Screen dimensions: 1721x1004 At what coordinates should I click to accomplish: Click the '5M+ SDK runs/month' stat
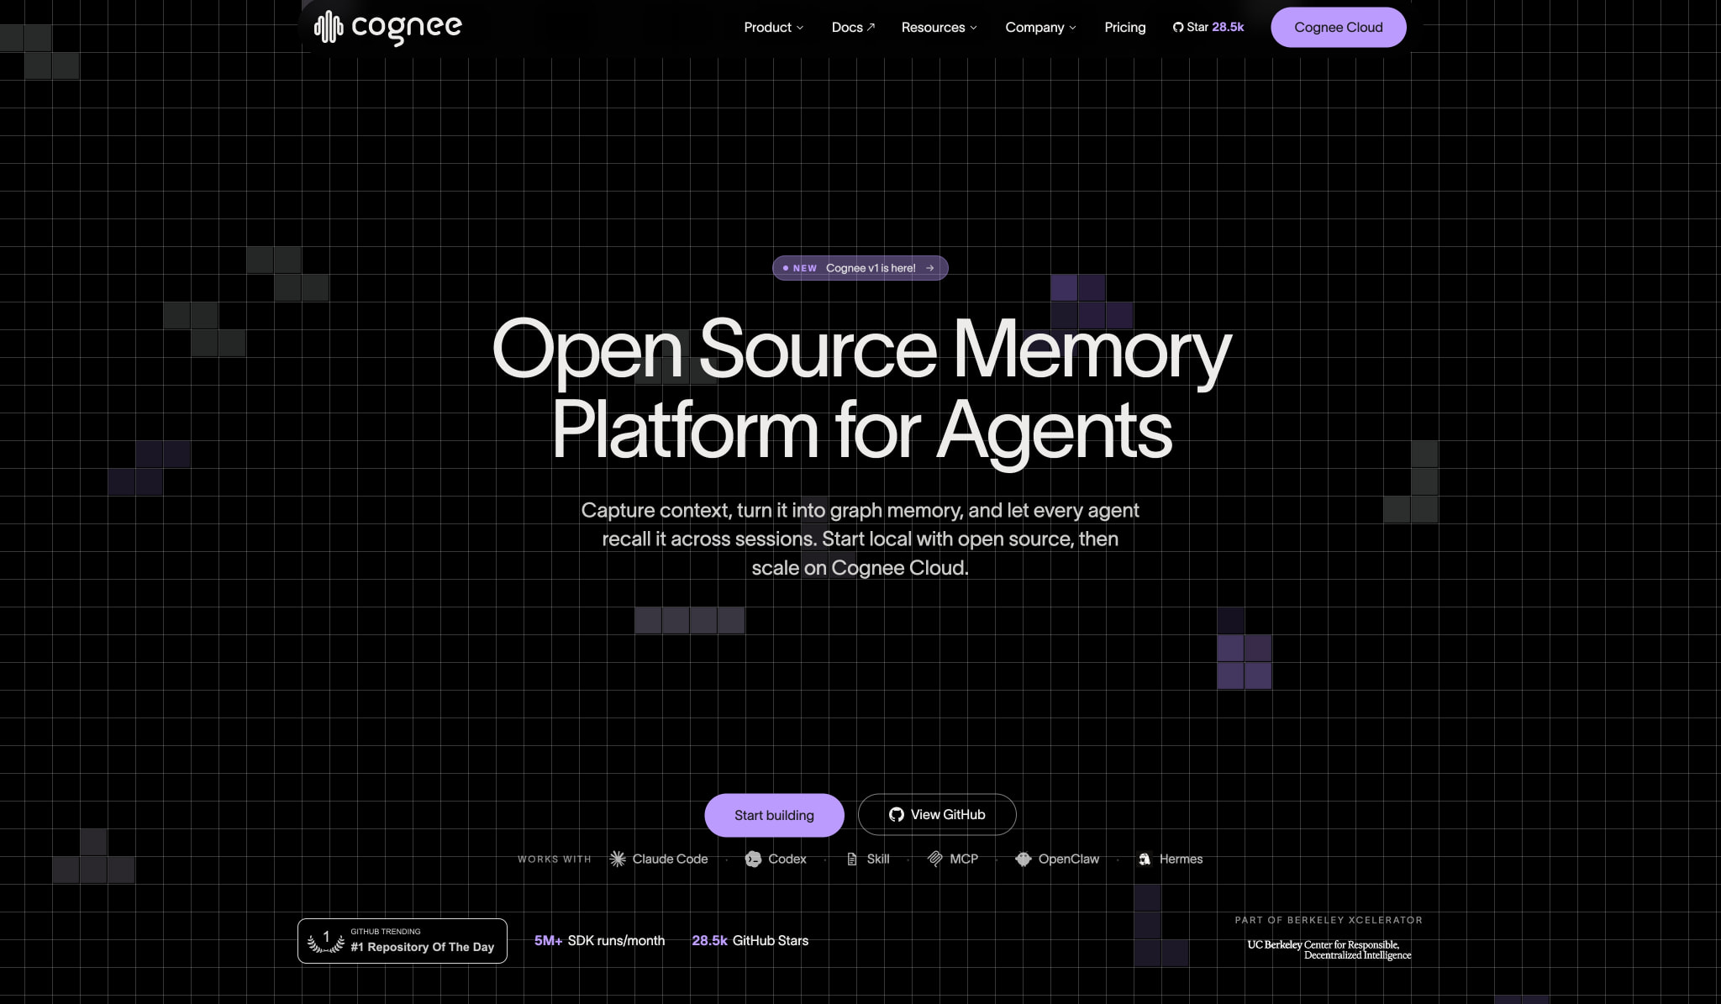tap(599, 940)
